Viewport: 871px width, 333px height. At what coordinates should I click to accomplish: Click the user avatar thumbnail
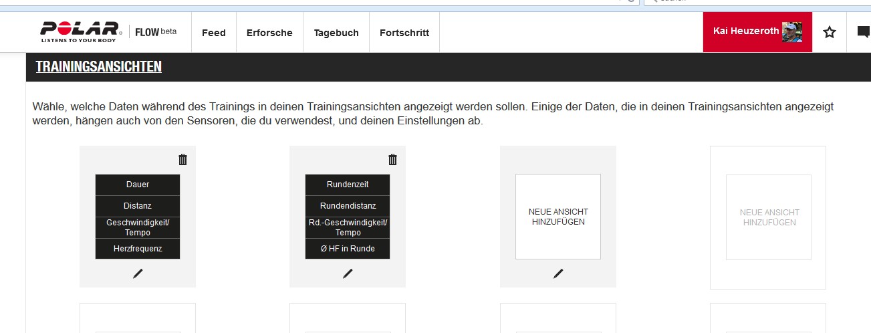pyautogui.click(x=791, y=31)
